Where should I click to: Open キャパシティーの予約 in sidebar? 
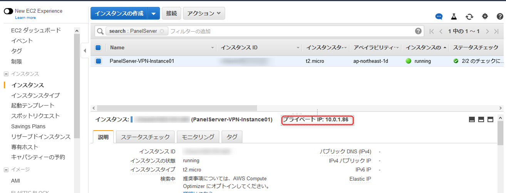point(38,157)
